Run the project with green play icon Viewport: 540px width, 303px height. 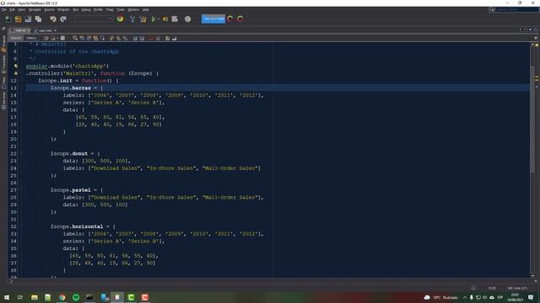[x=154, y=19]
